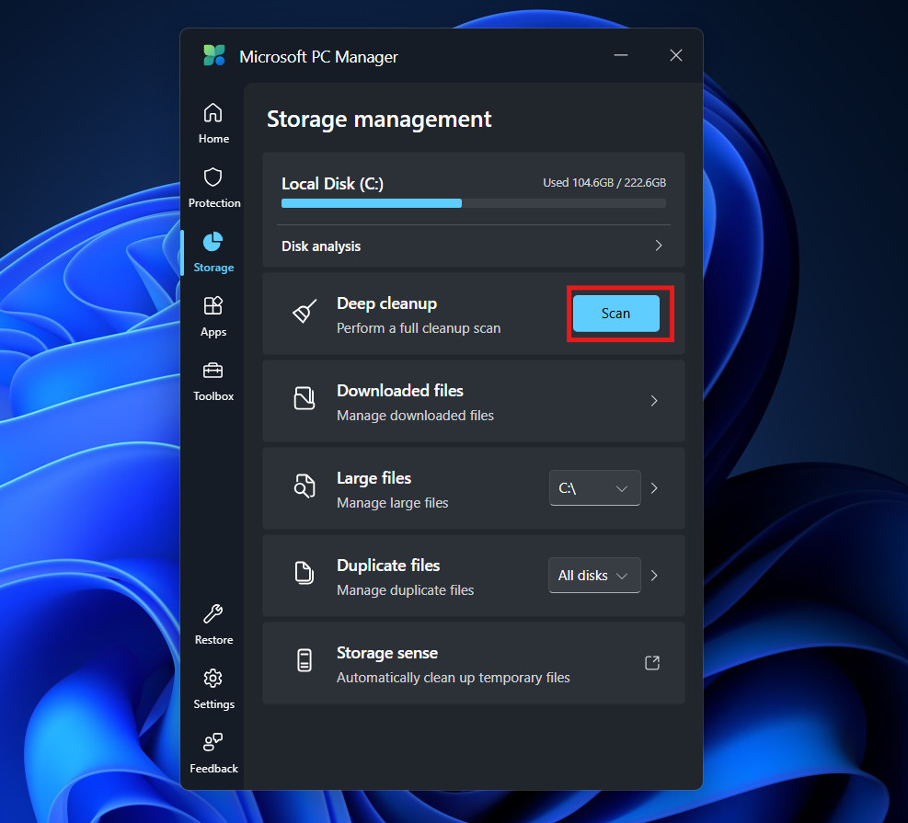Click the Microsoft PC Manager logo

[x=214, y=56]
